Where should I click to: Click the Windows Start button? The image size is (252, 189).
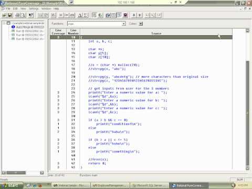pos(12,185)
